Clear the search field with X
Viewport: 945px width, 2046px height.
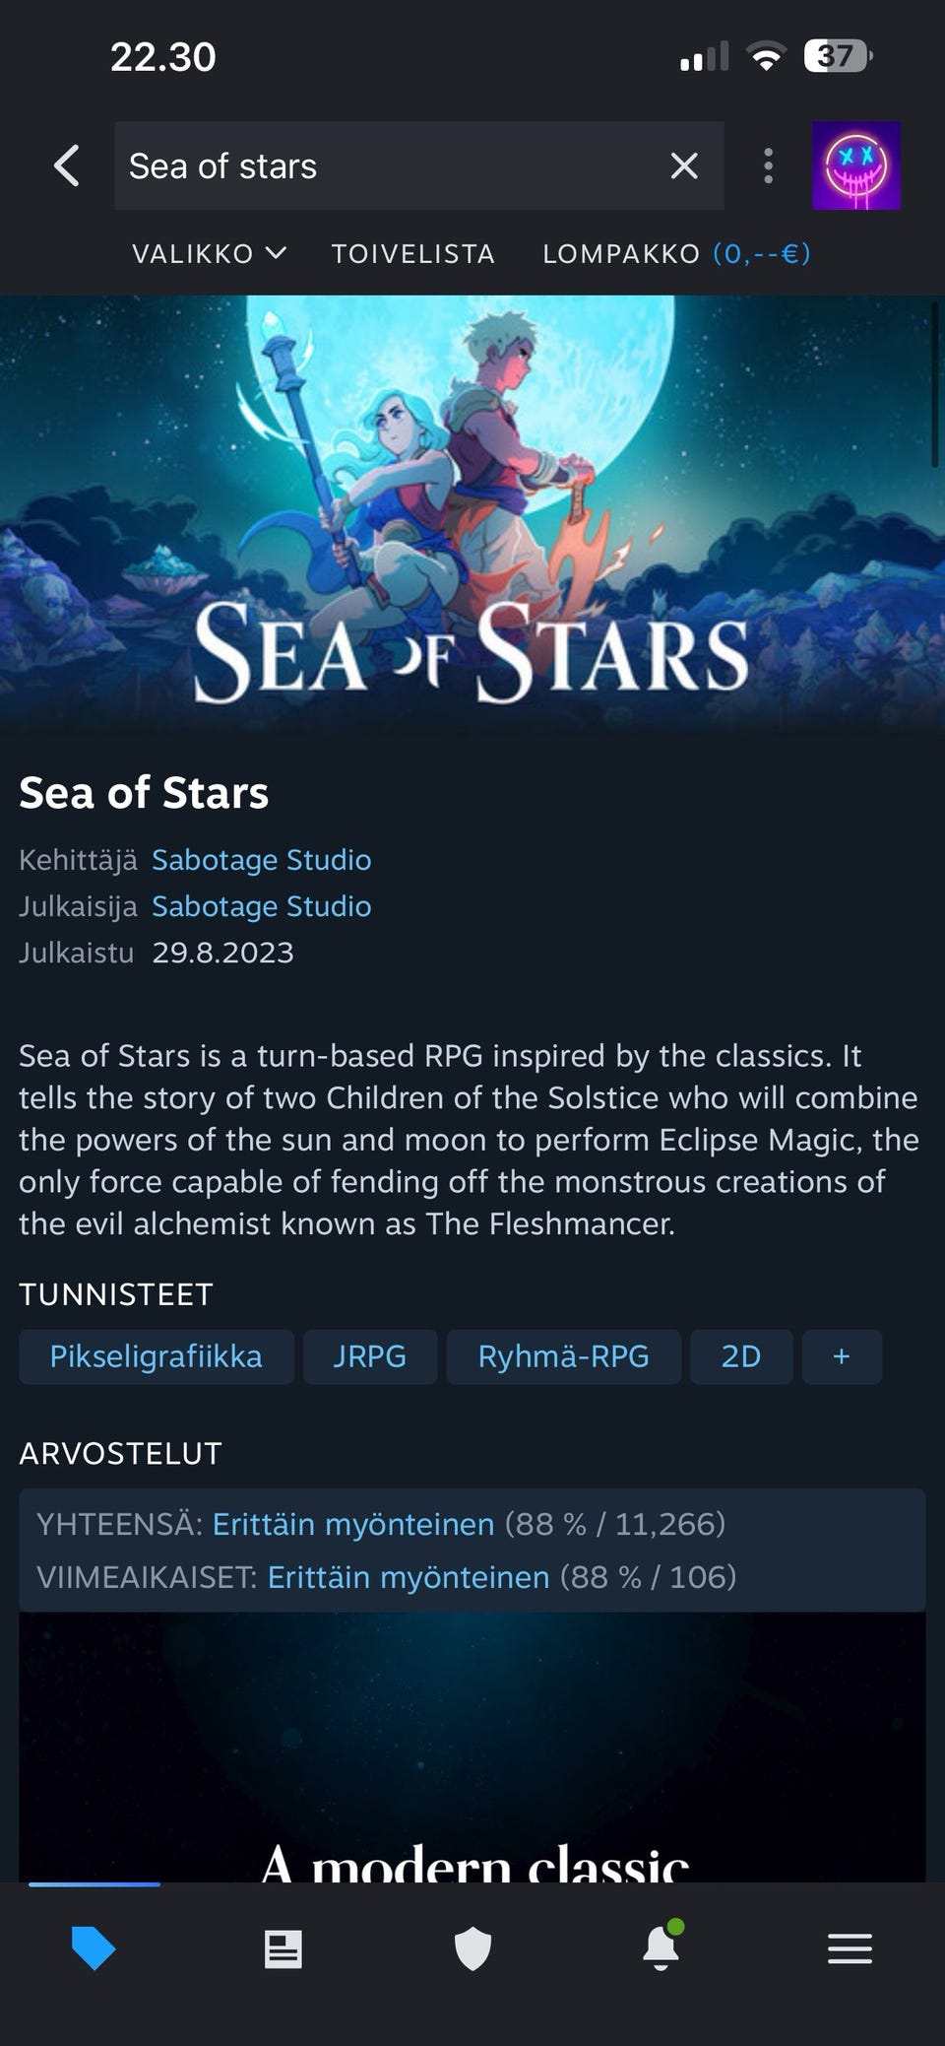tap(684, 165)
